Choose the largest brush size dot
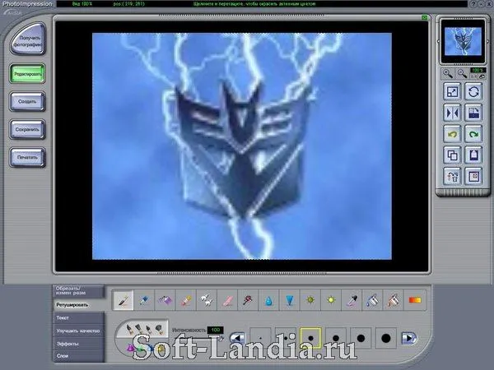 pyautogui.click(x=386, y=338)
